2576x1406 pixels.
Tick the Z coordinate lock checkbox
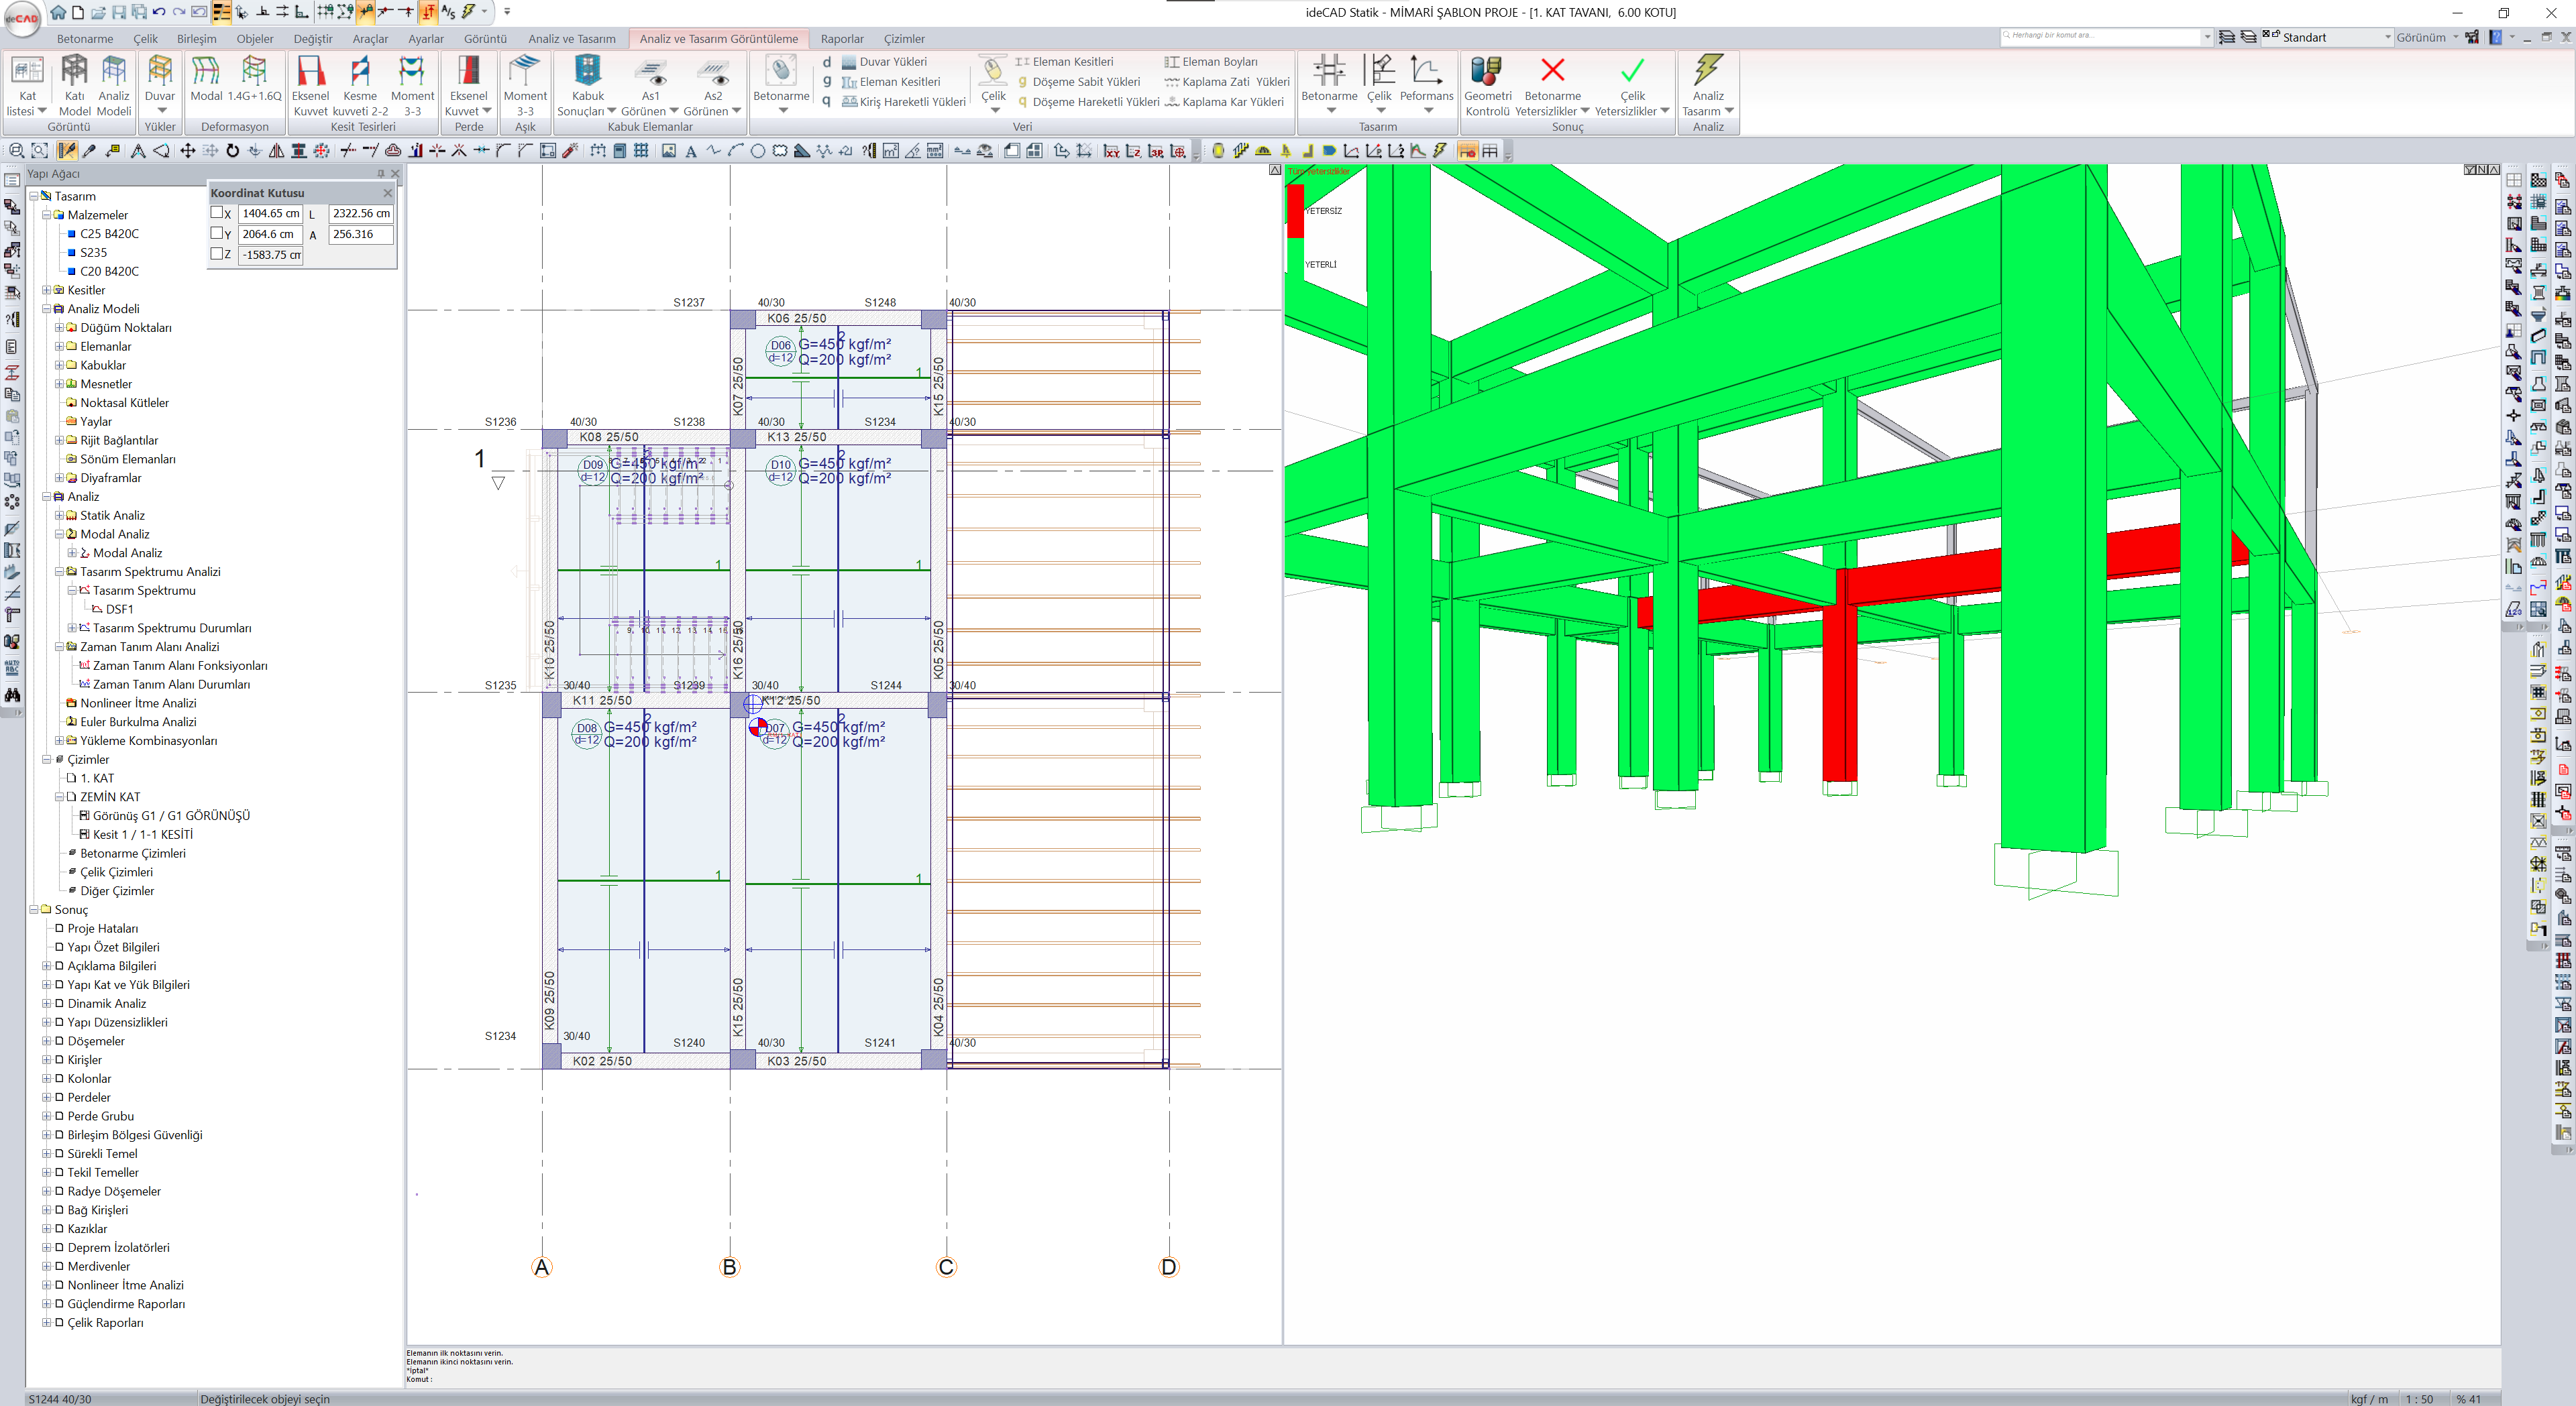pos(217,254)
